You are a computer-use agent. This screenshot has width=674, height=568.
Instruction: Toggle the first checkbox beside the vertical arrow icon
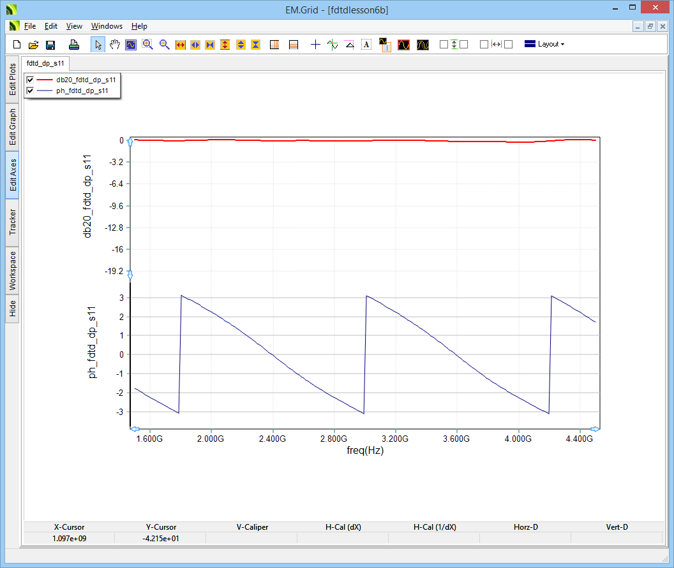coord(444,45)
